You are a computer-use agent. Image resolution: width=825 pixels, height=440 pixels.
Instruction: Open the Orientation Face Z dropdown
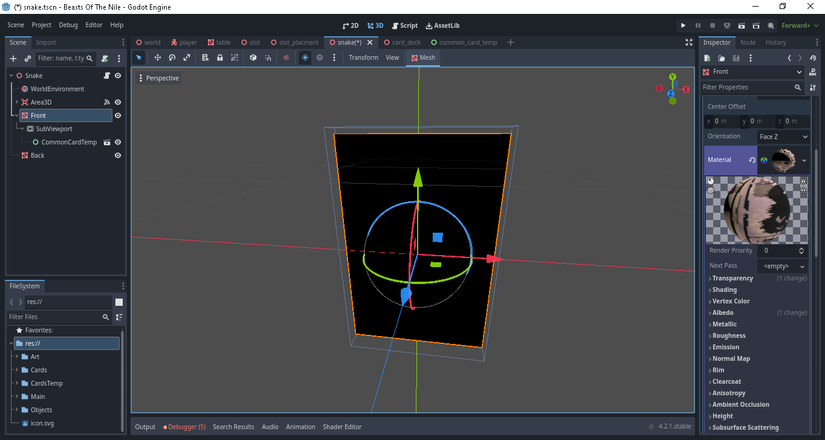783,137
